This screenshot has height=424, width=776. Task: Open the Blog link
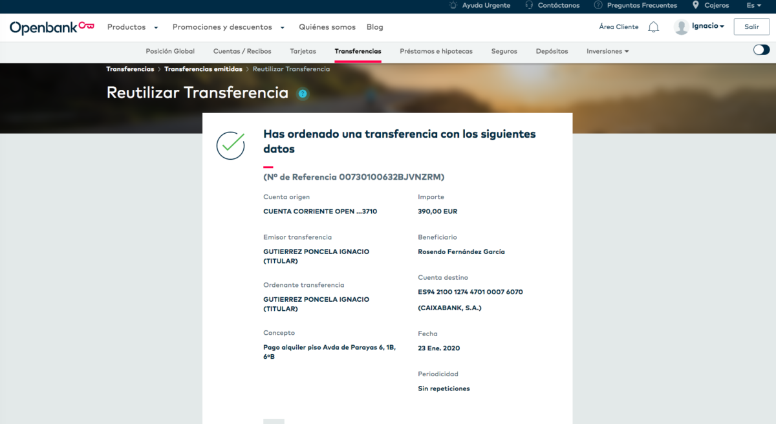pyautogui.click(x=374, y=27)
